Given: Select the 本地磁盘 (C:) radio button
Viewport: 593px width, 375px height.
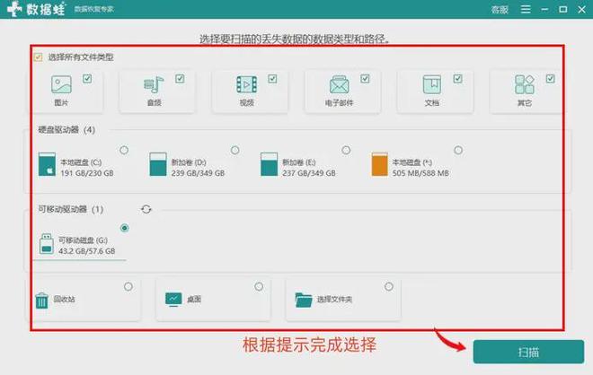Looking at the screenshot, I should pos(124,150).
